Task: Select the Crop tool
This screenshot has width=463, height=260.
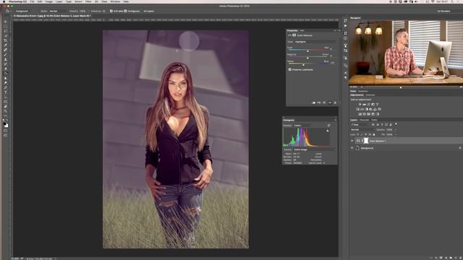Action: [5, 40]
